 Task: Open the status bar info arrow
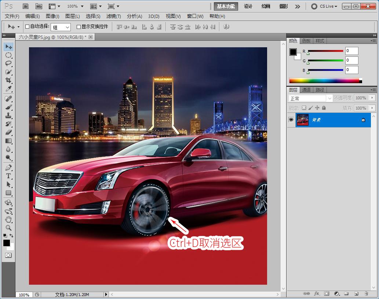(x=106, y=294)
